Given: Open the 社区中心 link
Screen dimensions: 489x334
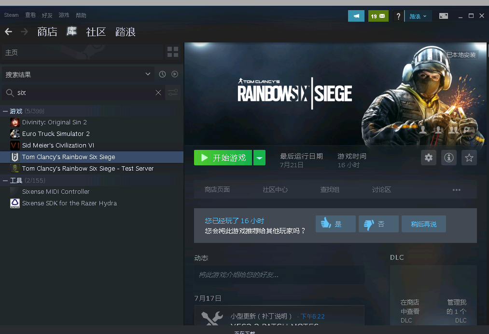Looking at the screenshot, I should [x=275, y=189].
